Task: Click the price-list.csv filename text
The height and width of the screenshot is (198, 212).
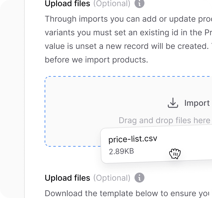Action: [x=133, y=139]
